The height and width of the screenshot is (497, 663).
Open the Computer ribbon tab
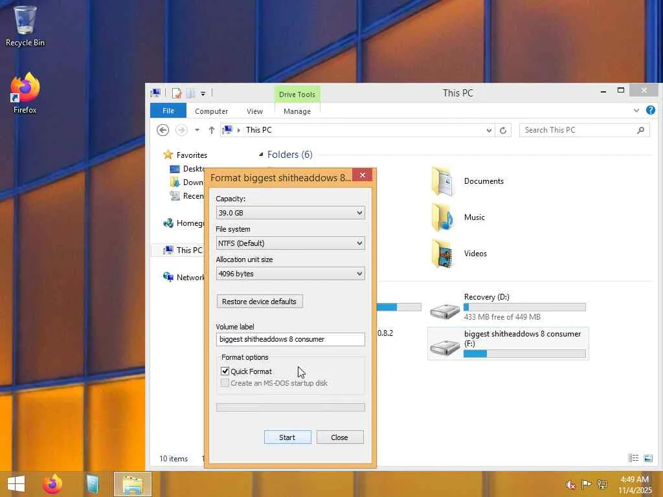point(212,111)
